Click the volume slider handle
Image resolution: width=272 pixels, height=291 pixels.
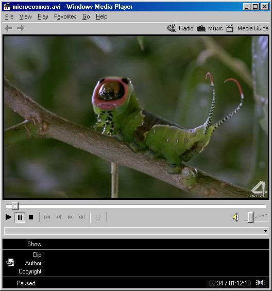point(251,217)
